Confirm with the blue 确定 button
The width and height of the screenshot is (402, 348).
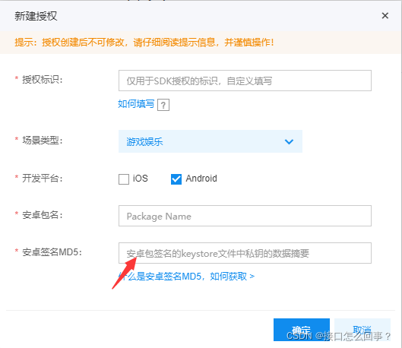pyautogui.click(x=302, y=330)
